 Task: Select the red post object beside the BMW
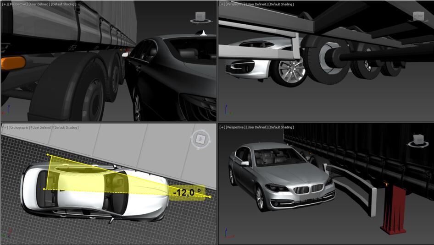tap(393, 211)
